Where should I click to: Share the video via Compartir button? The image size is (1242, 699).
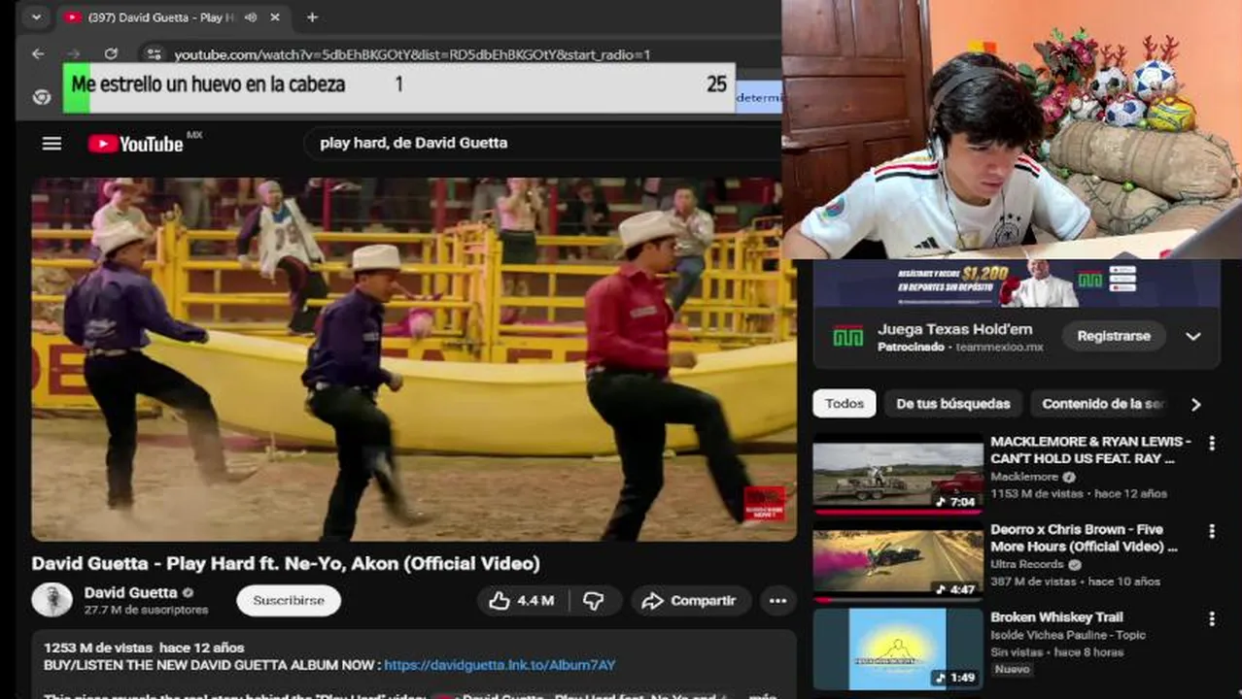click(690, 601)
